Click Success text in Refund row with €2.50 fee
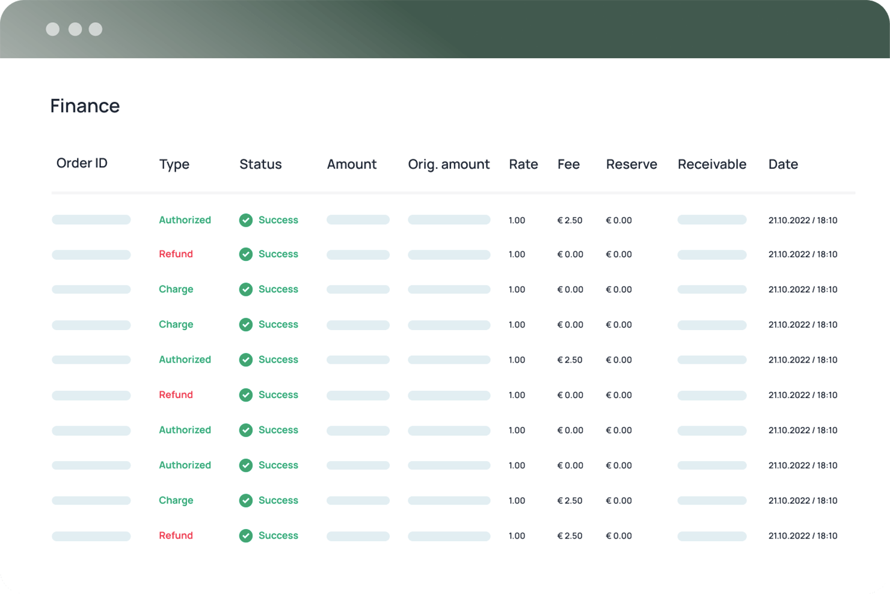Image resolution: width=890 pixels, height=594 pixels. point(278,536)
